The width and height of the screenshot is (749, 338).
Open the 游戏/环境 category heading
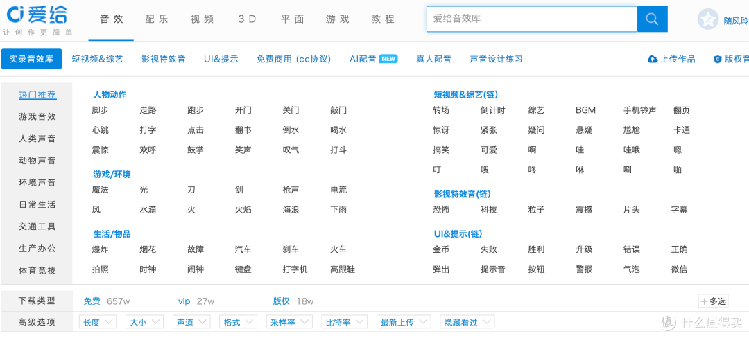tap(112, 174)
